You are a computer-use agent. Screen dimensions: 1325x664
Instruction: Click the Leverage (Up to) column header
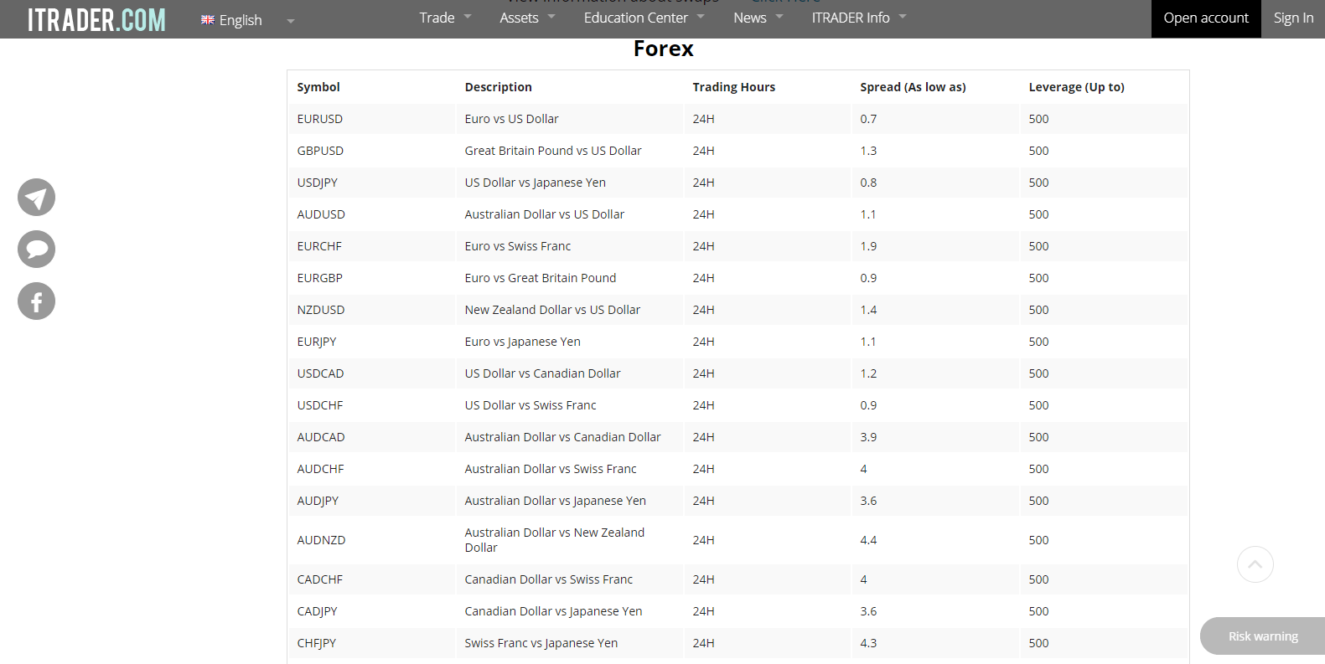click(x=1076, y=87)
